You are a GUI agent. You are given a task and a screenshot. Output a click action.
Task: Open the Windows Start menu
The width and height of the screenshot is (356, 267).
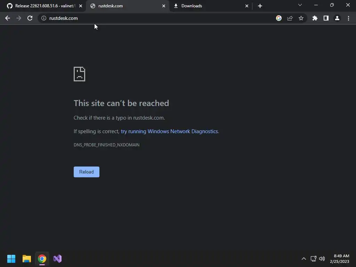tap(11, 259)
